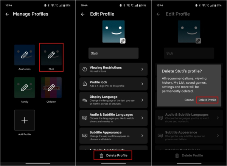This screenshot has width=227, height=166.
Task: Tap the dimmed pencil badge on right avatar
Action: (x=198, y=41)
